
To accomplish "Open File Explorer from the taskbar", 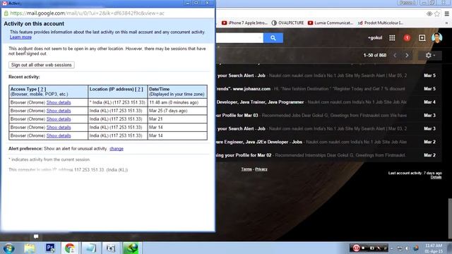I will click(30, 248).
